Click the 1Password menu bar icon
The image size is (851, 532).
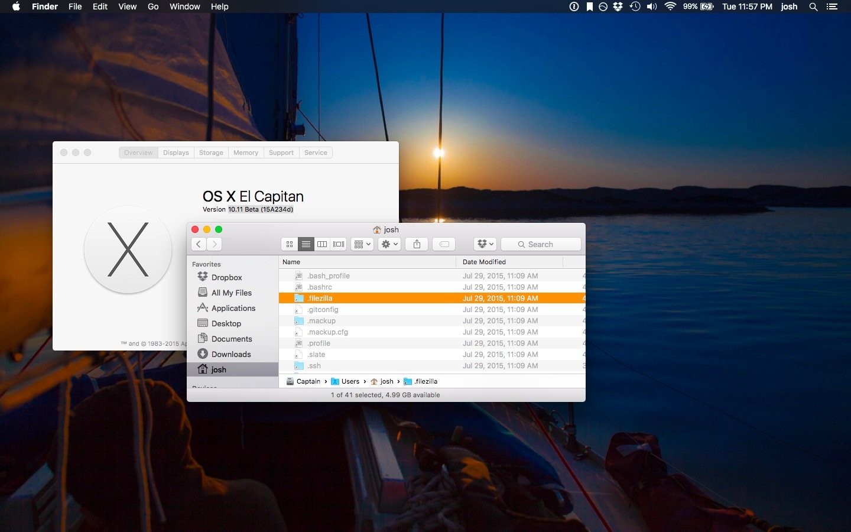[x=574, y=7]
